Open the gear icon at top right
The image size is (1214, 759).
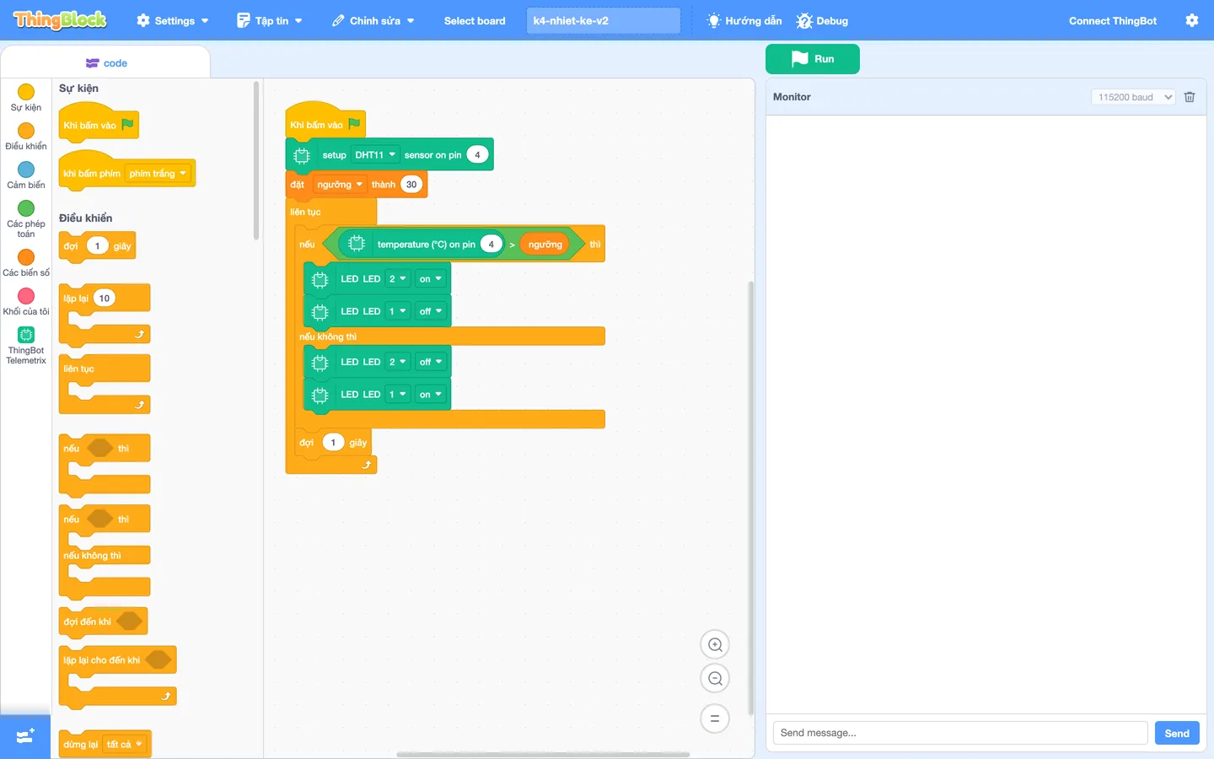[x=1192, y=20]
